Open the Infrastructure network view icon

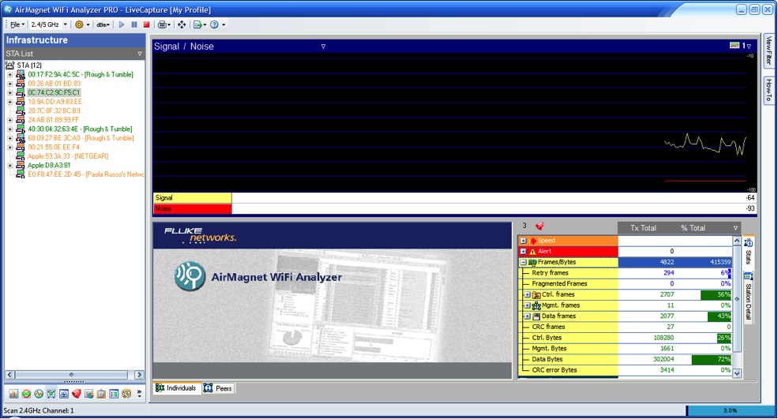(51, 394)
